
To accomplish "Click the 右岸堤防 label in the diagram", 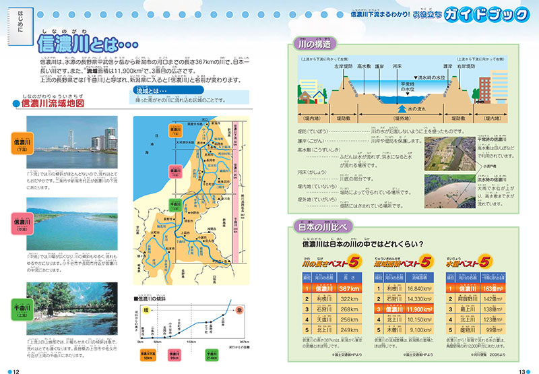I will [x=466, y=66].
